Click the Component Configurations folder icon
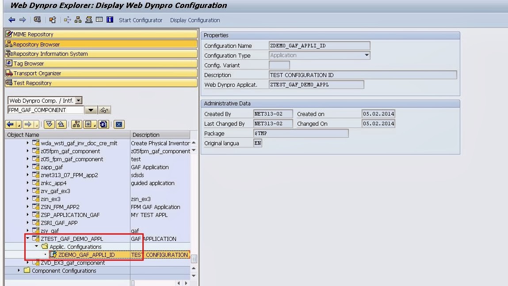The width and height of the screenshot is (508, 286). (x=27, y=270)
